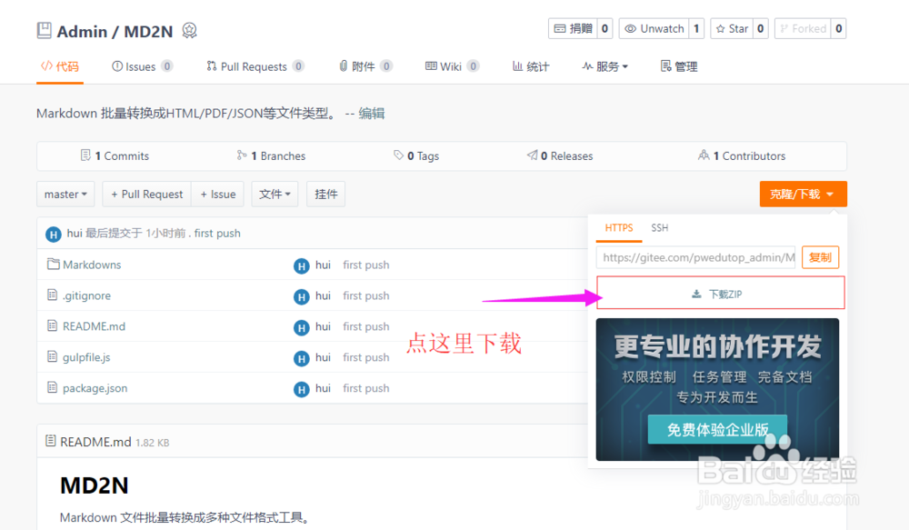Open the gulpfile.js file
This screenshot has height=530, width=909.
tap(86, 357)
